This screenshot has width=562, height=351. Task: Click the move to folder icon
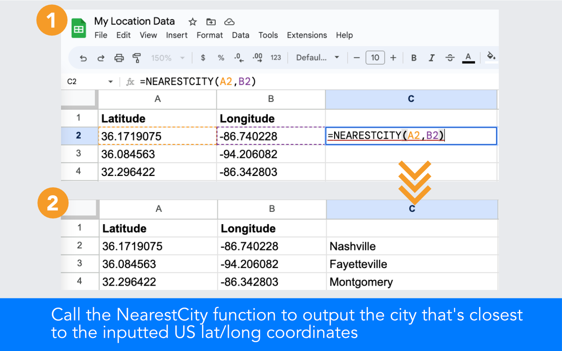click(211, 21)
